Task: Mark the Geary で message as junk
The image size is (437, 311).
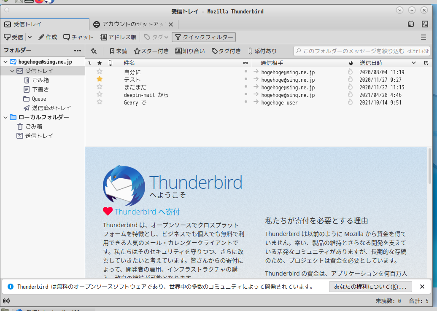Action: pos(351,102)
